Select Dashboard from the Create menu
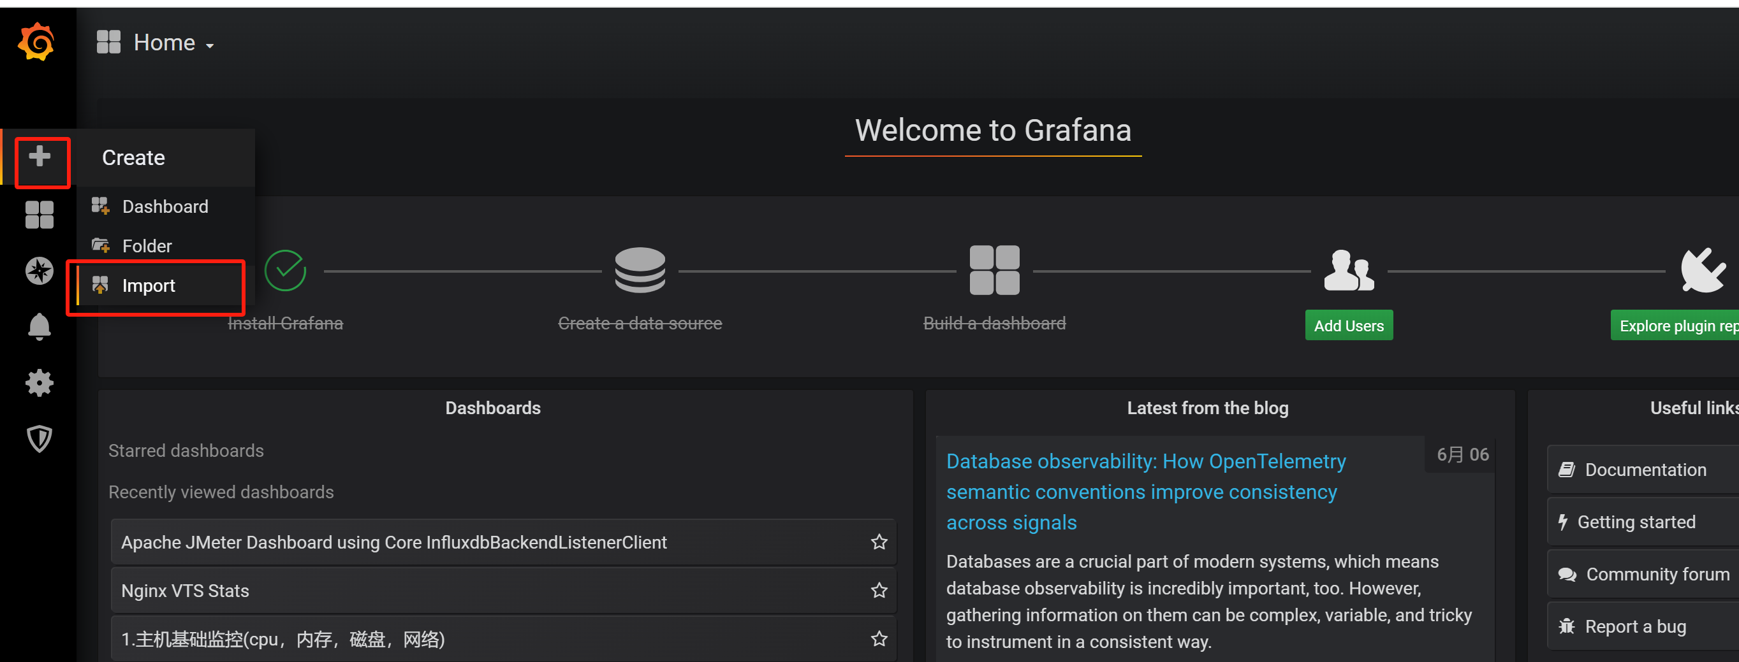The height and width of the screenshot is (662, 1739). 165,206
